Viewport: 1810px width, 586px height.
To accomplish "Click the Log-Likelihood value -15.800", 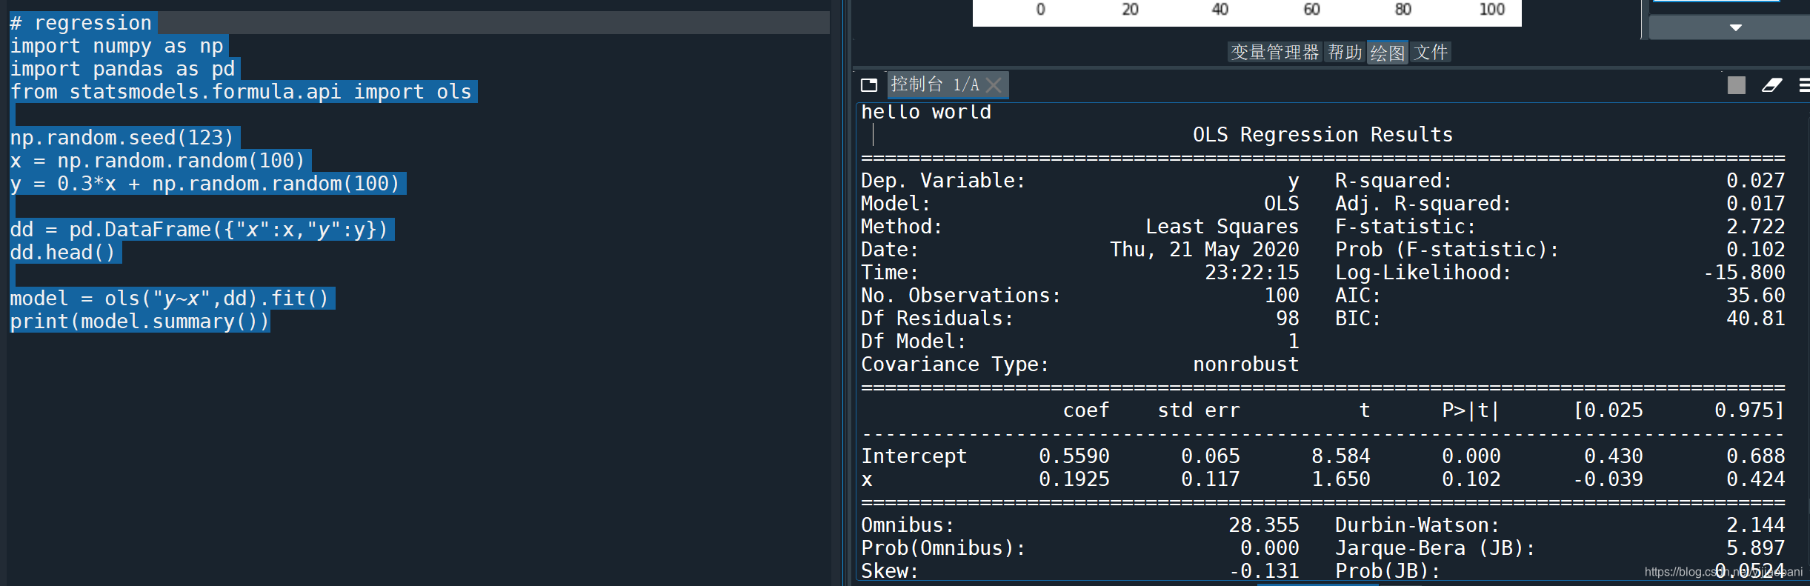I will pos(1744,273).
